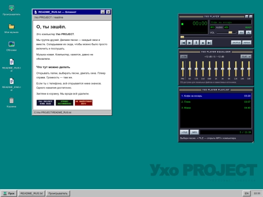
Task: Click the 00:00 time display
Action: [x=200, y=23]
